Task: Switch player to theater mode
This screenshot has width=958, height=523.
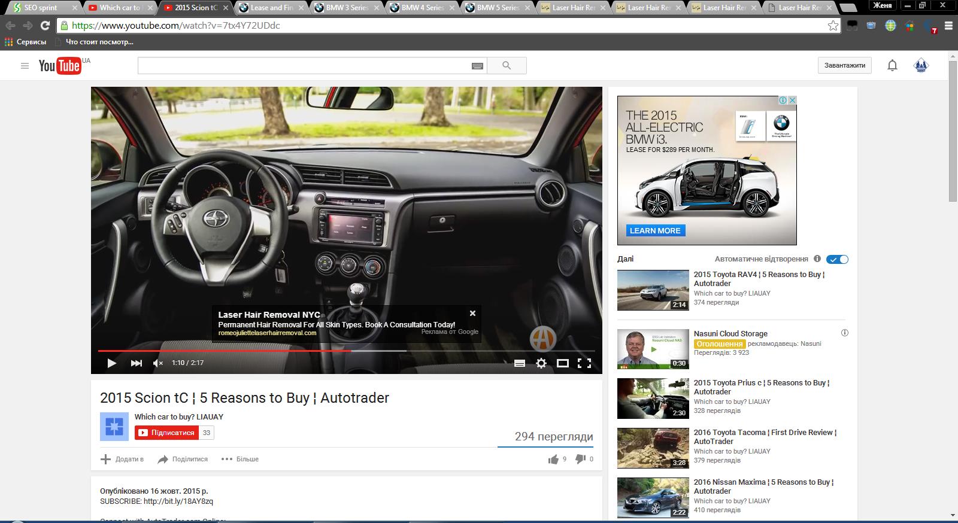Action: pos(563,363)
